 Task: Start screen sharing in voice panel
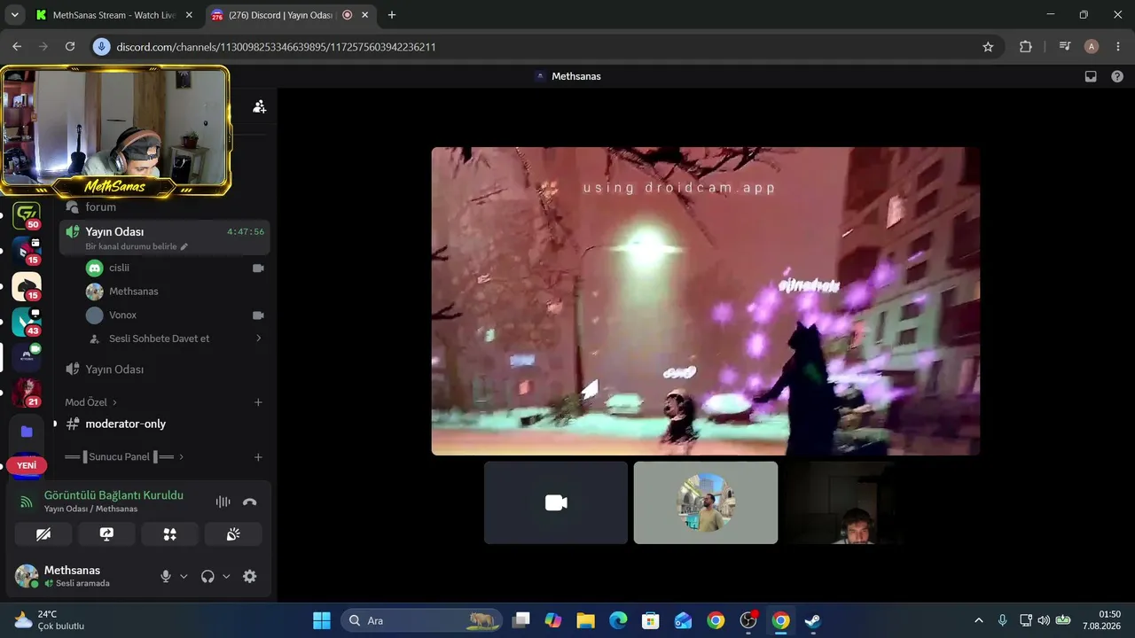(106, 533)
